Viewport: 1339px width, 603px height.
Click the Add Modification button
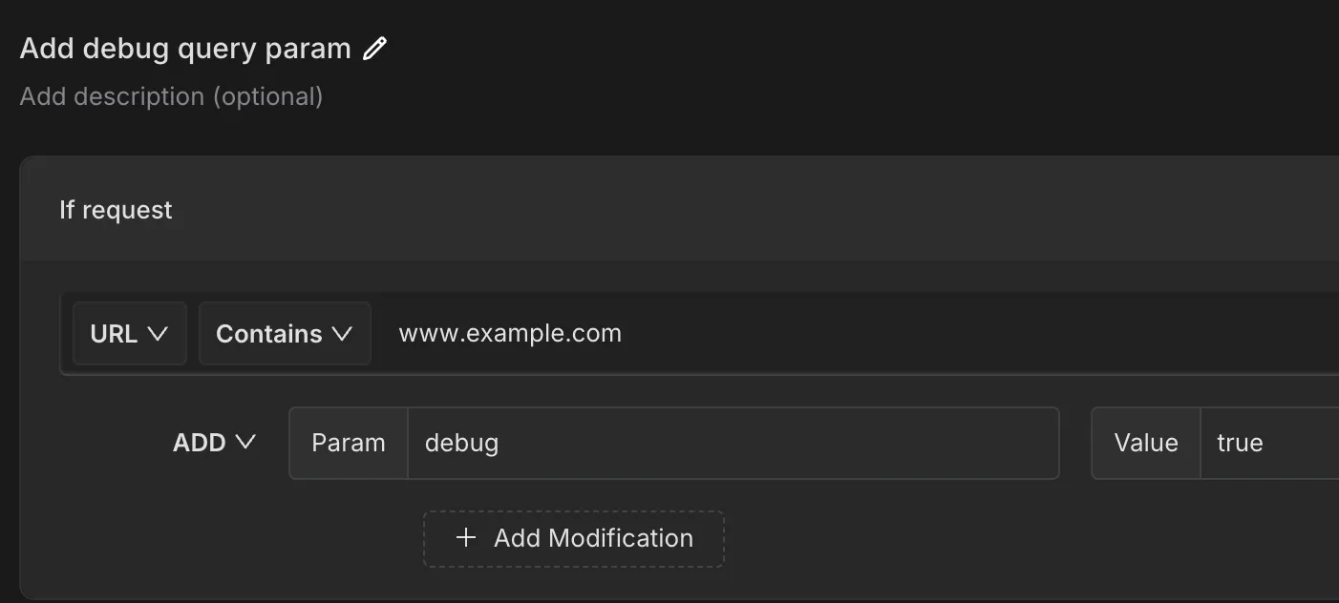tap(572, 537)
